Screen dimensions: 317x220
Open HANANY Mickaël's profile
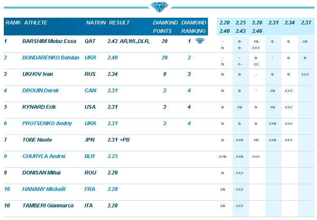pyautogui.click(x=44, y=189)
